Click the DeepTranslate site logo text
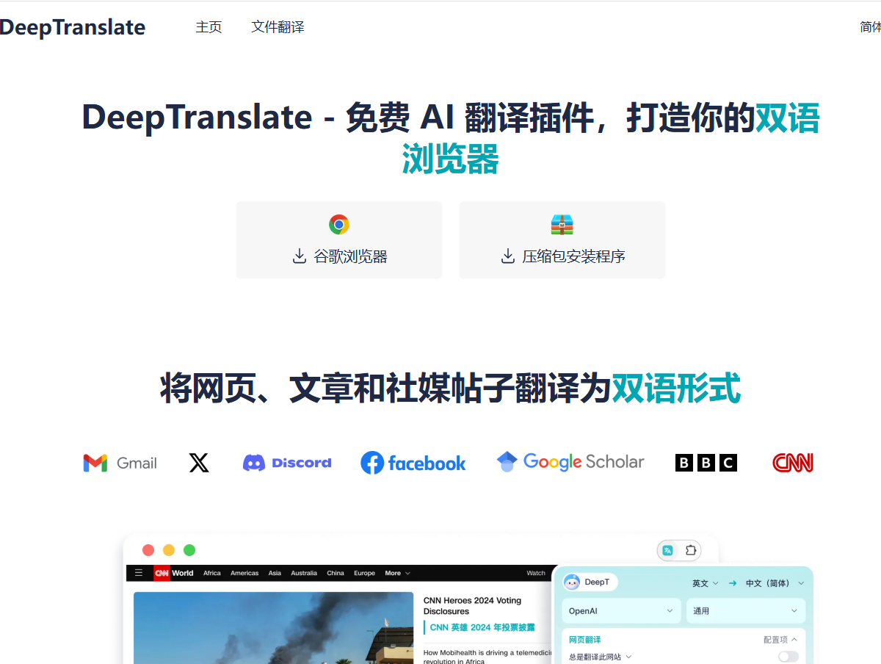881x664 pixels. pos(73,27)
